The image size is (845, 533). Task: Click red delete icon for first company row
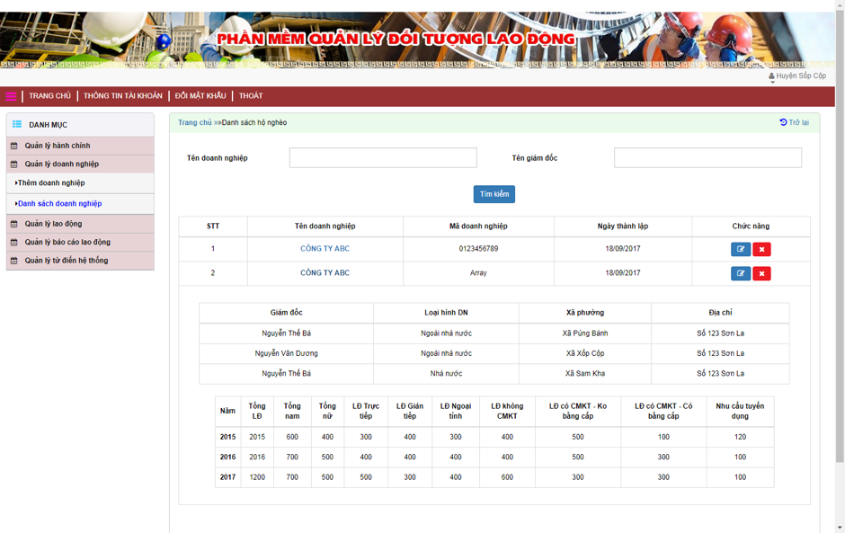pyautogui.click(x=761, y=249)
